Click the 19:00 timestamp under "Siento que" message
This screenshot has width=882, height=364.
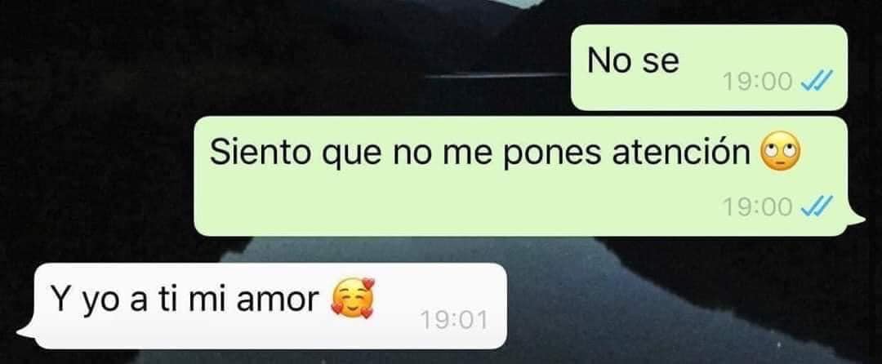tap(758, 208)
